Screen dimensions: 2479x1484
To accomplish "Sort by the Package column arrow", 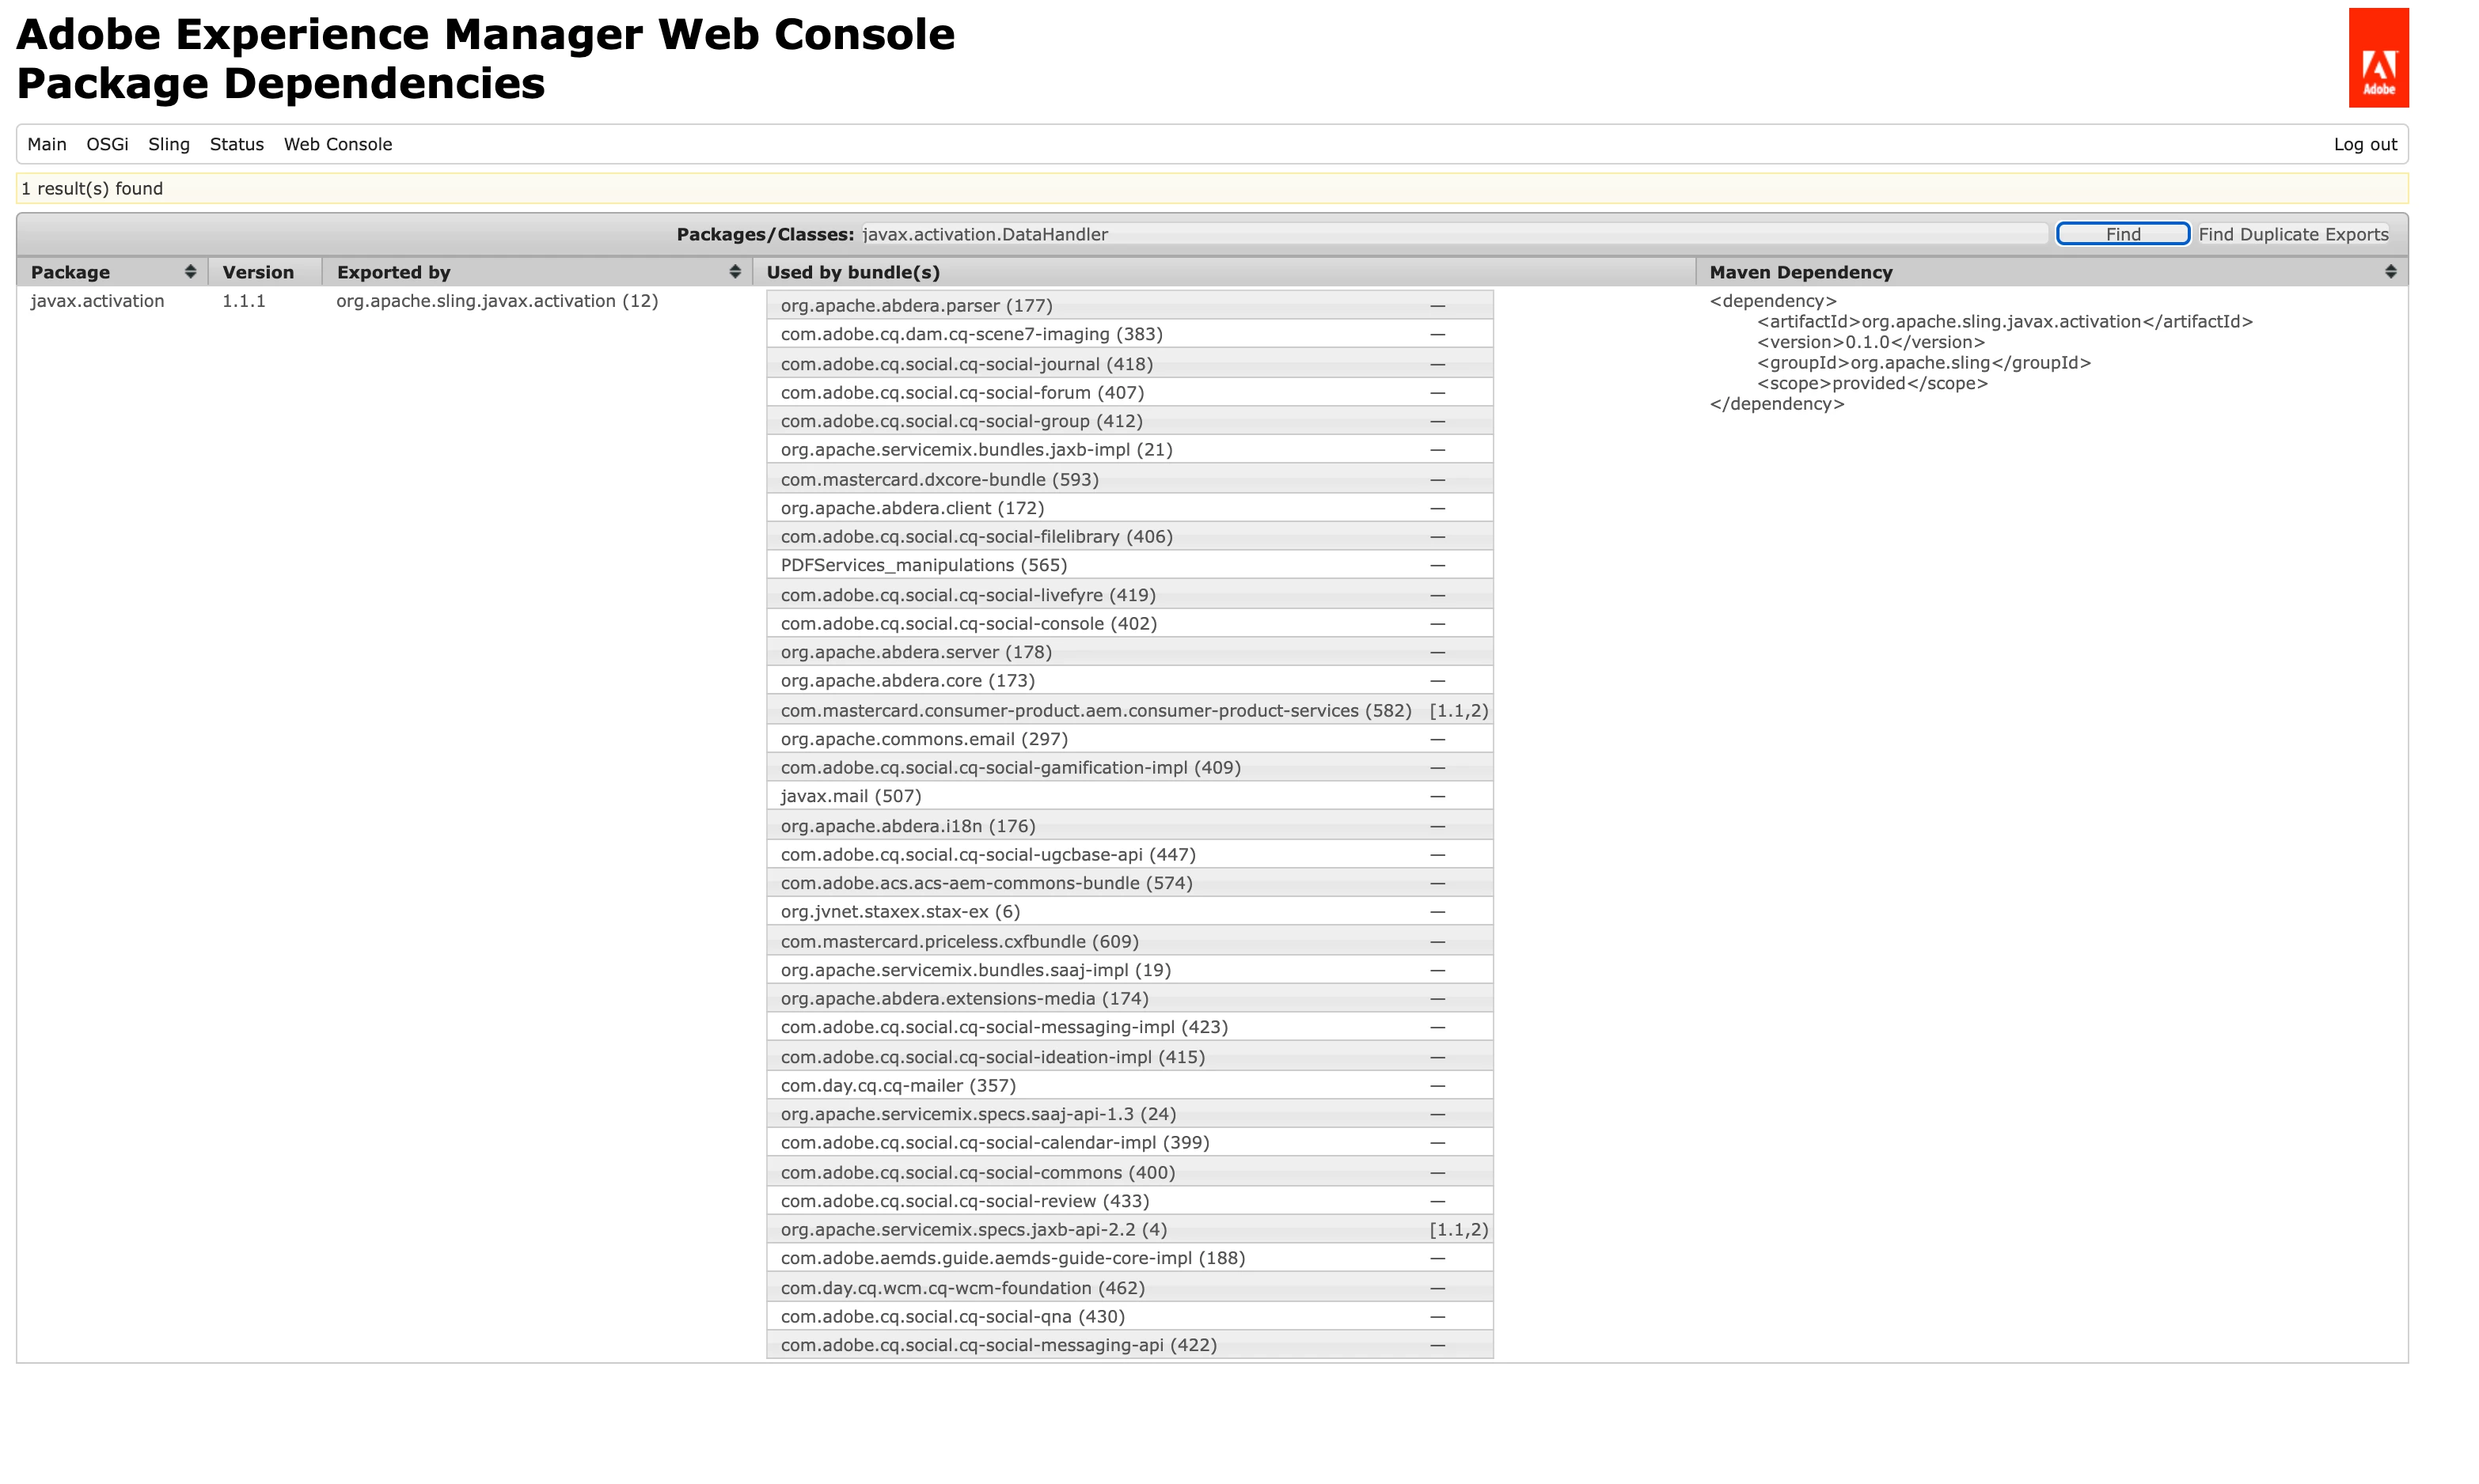I will click(x=190, y=272).
